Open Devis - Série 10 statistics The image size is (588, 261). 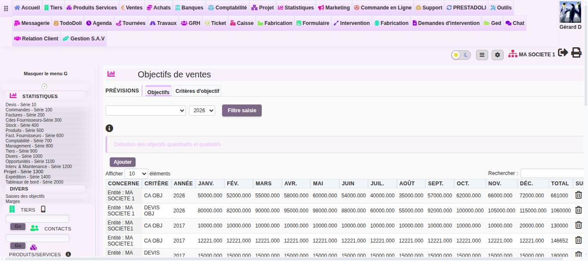click(x=21, y=104)
